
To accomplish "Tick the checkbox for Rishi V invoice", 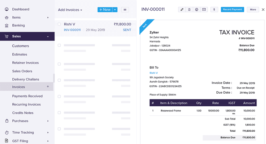I will click(x=59, y=24).
